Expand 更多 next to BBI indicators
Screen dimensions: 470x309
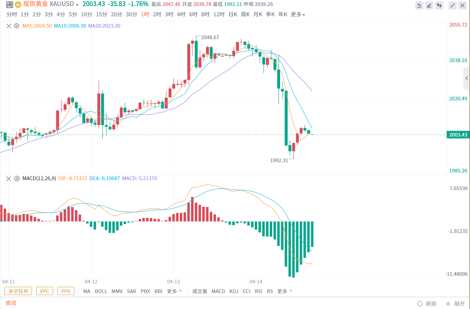175,291
